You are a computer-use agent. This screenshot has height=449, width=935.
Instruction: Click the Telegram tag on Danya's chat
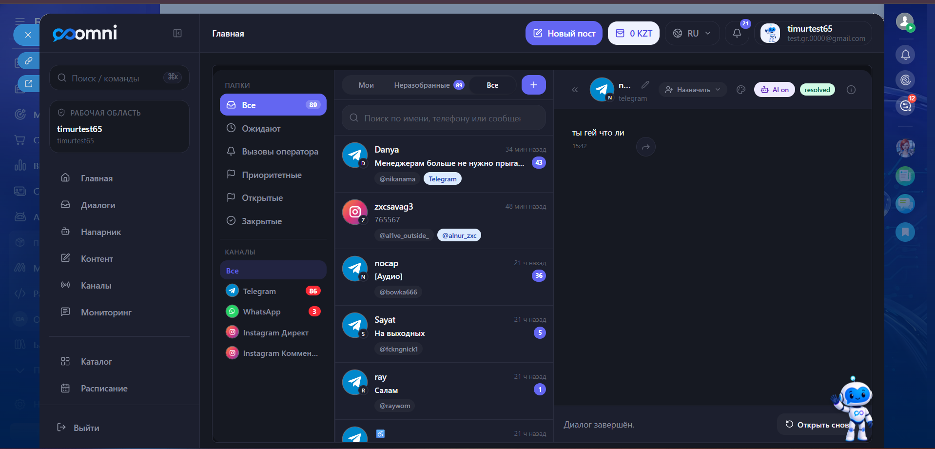(x=443, y=179)
